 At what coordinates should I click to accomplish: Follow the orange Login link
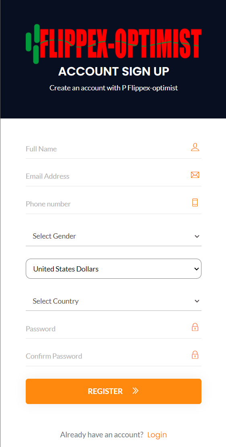[x=157, y=435]
